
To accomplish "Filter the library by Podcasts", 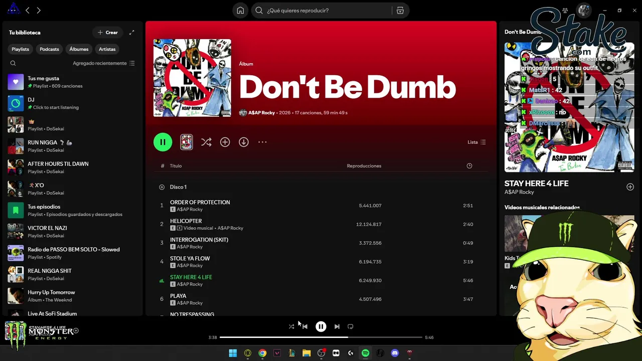I will 49,49.
